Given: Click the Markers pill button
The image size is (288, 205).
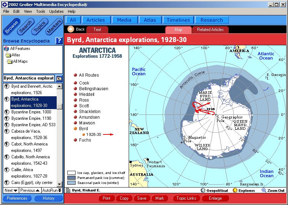Looking at the screenshot, I should tap(54, 27).
